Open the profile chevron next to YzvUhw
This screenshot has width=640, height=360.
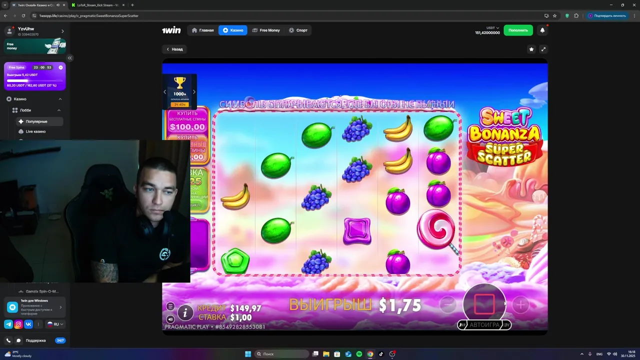click(x=62, y=31)
